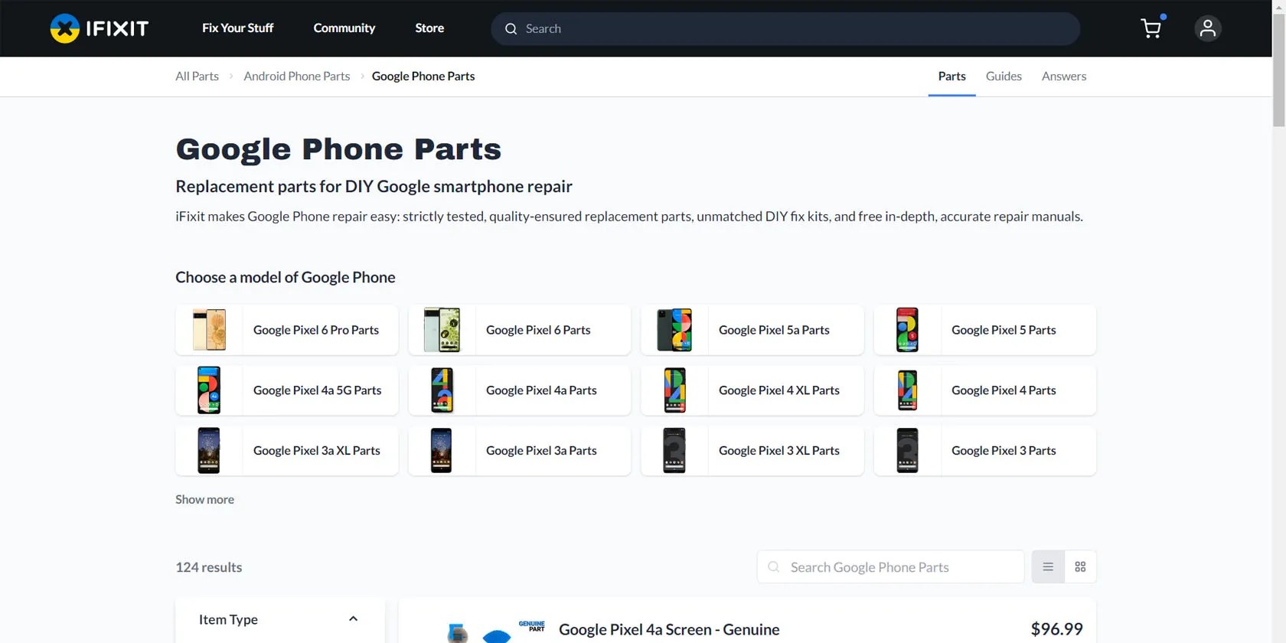Click the Google Pixel 3a XL phone thumbnail

click(x=209, y=450)
